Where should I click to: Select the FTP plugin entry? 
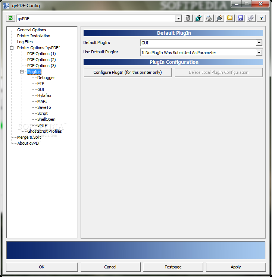(x=41, y=84)
